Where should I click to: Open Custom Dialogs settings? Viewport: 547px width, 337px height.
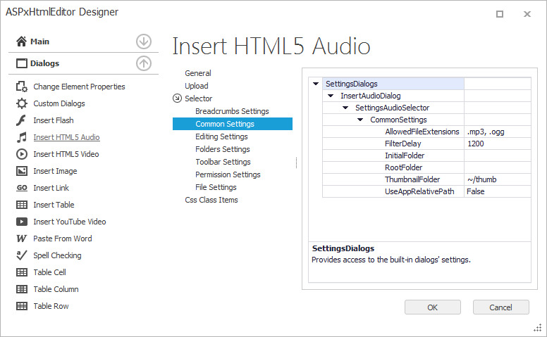point(59,103)
